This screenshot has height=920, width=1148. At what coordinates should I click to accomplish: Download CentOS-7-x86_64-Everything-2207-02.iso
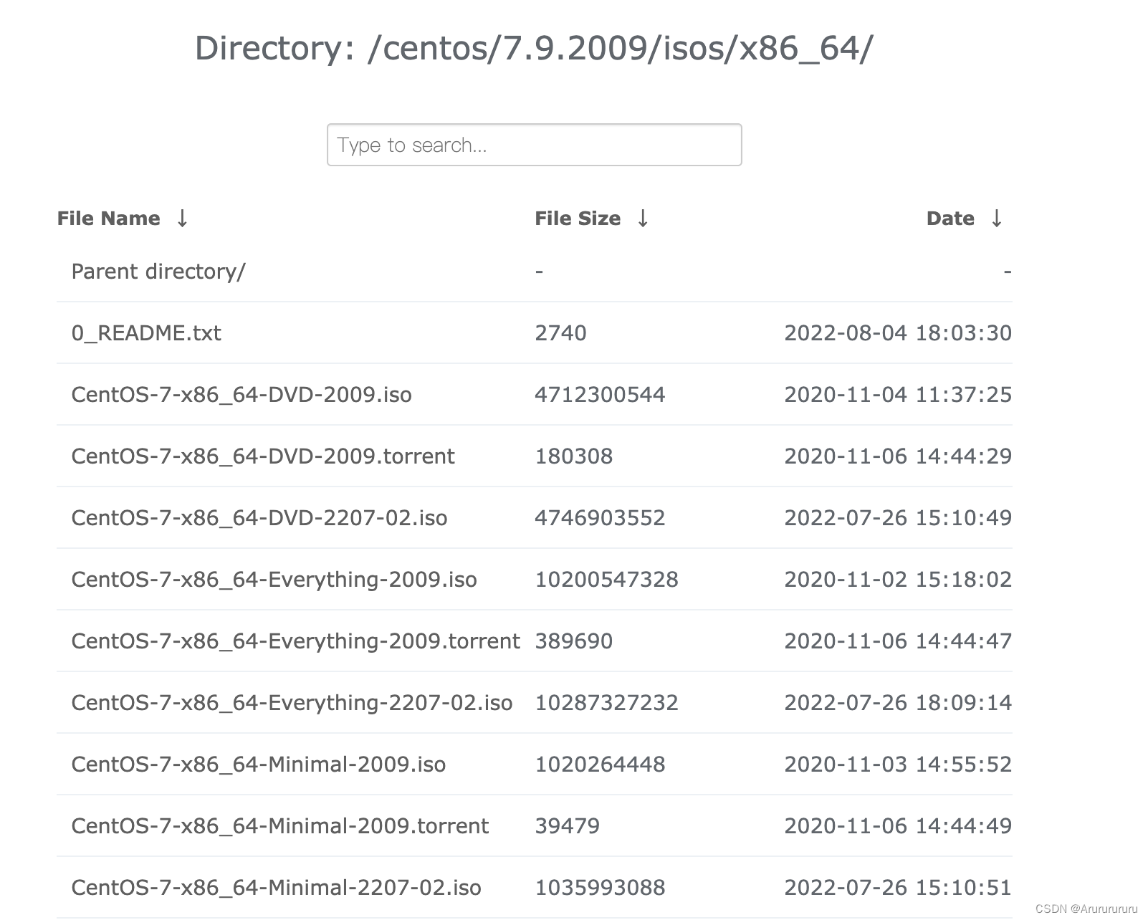tap(292, 703)
